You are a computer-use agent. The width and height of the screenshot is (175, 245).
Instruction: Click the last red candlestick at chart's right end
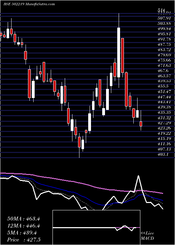pos(141,124)
